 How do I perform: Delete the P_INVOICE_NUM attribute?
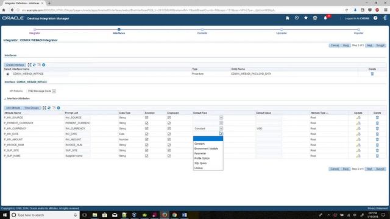(377, 145)
